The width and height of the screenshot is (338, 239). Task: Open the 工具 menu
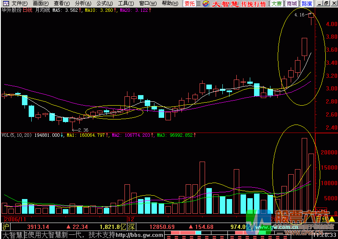point(126,3)
